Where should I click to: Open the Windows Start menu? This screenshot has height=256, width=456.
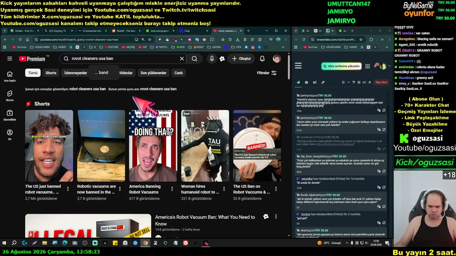pyautogui.click(x=4, y=243)
